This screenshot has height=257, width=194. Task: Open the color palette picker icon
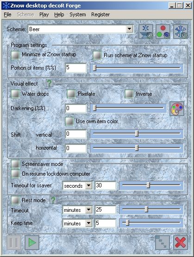177,109
